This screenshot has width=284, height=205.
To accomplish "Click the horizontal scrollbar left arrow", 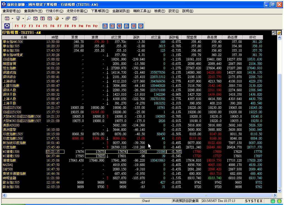I will pos(4,195).
